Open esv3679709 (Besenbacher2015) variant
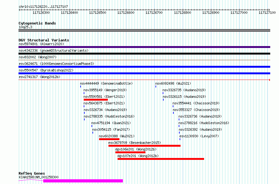Image resolution: width=279 pixels, height=184 pixels. (134, 143)
